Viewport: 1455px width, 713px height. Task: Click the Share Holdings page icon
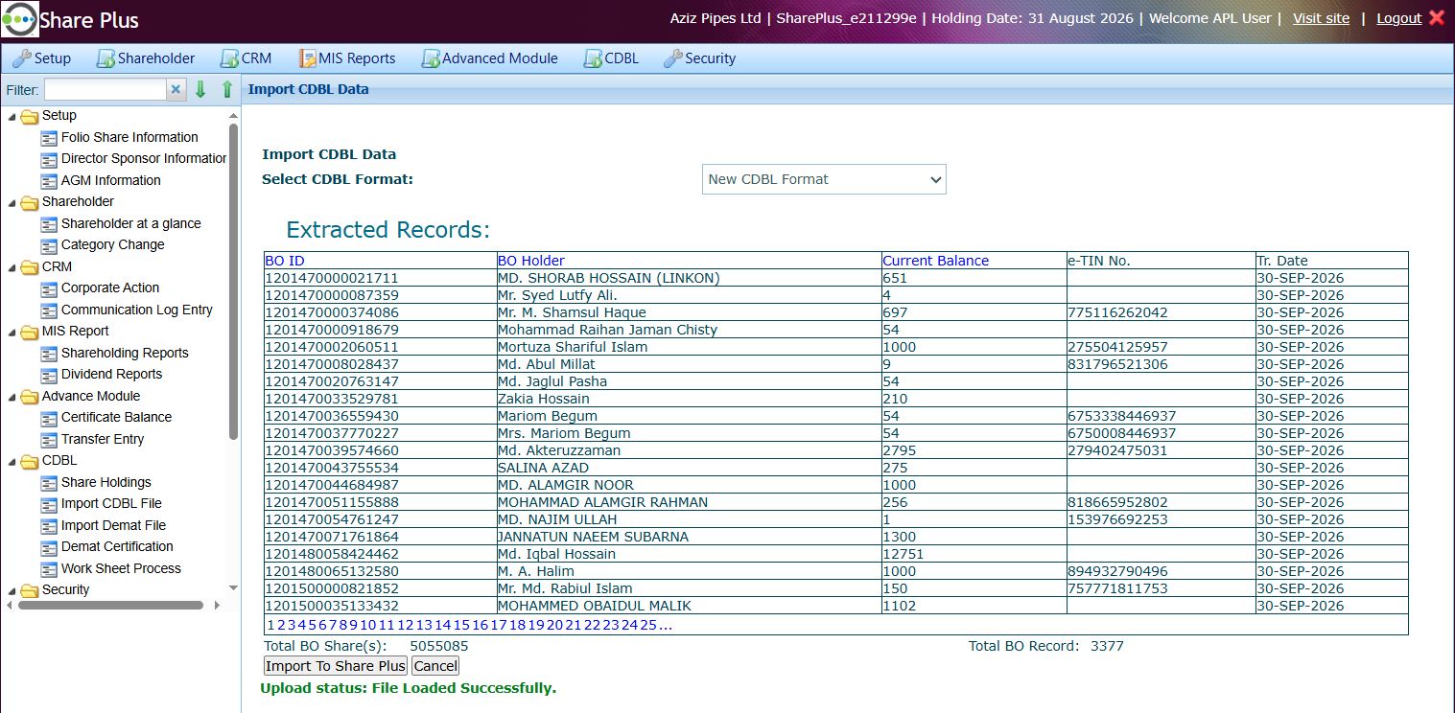coord(50,483)
